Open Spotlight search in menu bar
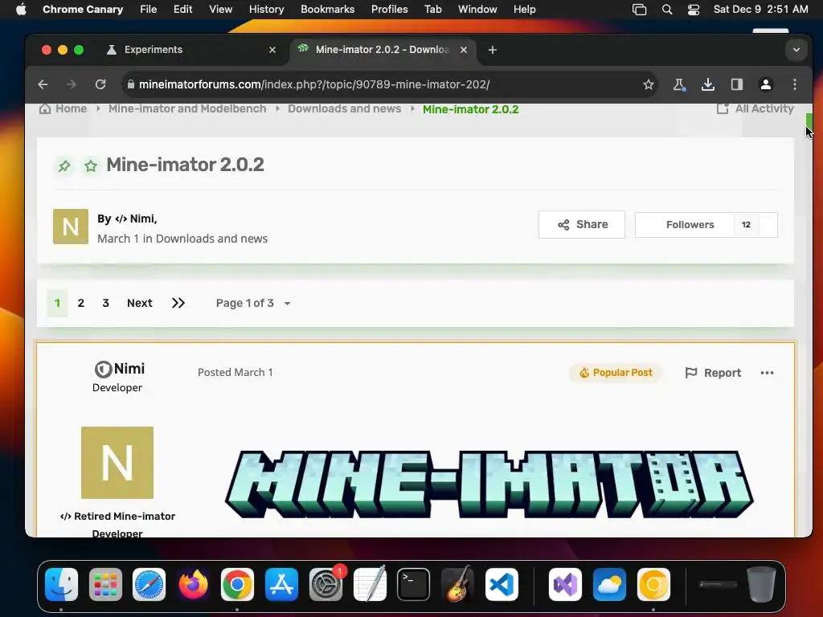 [x=667, y=9]
